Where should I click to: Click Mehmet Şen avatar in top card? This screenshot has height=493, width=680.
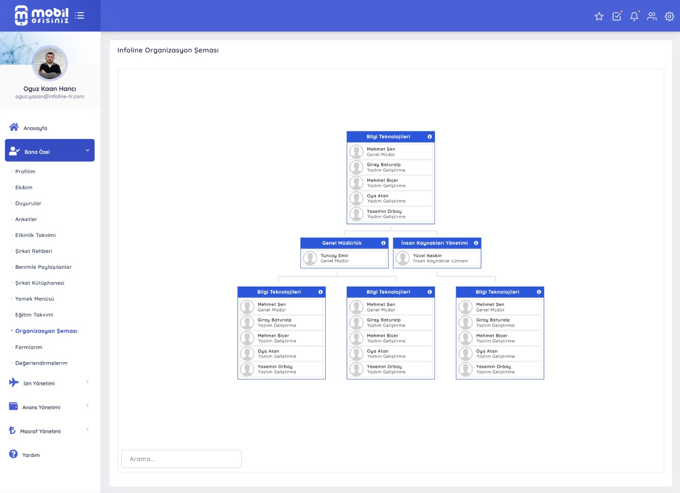point(357,152)
